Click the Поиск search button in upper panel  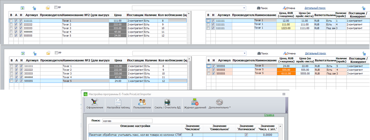pos(262,8)
